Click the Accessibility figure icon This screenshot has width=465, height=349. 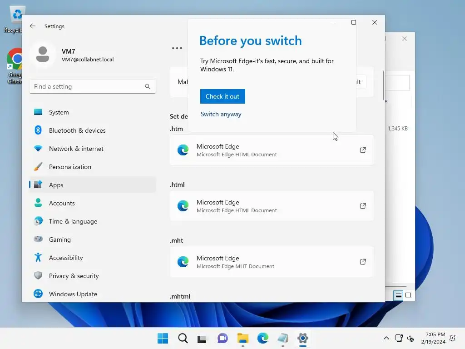point(38,257)
